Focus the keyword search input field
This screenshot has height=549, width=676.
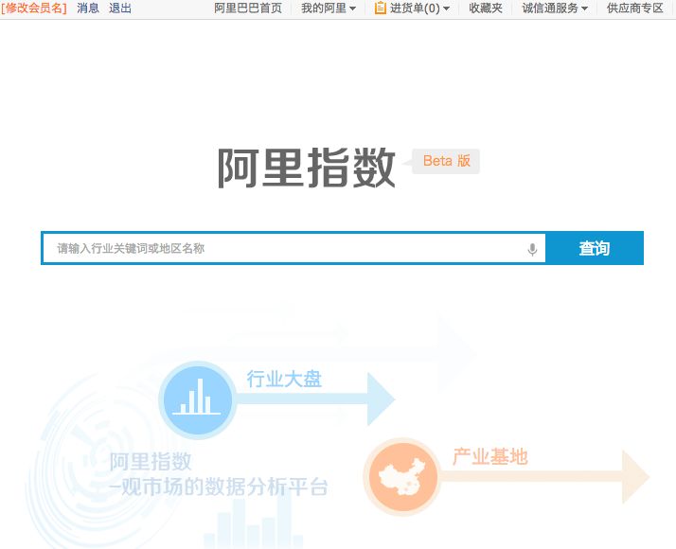(x=294, y=248)
